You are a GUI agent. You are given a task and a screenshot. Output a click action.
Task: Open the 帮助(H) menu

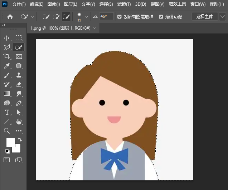click(x=217, y=4)
